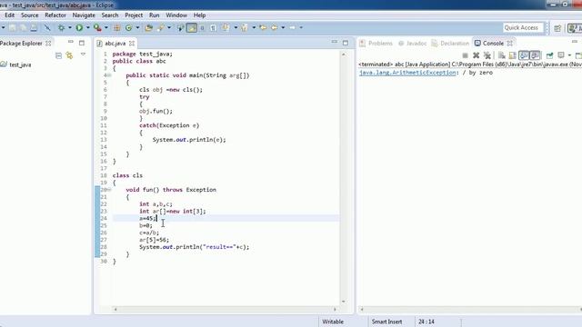Click the Next Annotation icon
This screenshot has height=327, width=582.
point(226,27)
